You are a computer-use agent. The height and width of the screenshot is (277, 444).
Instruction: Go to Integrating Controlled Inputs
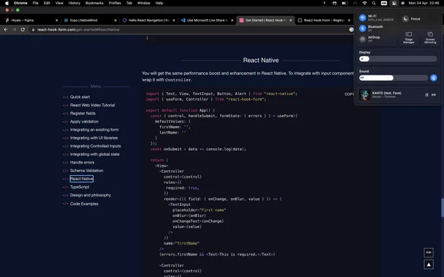(x=95, y=146)
